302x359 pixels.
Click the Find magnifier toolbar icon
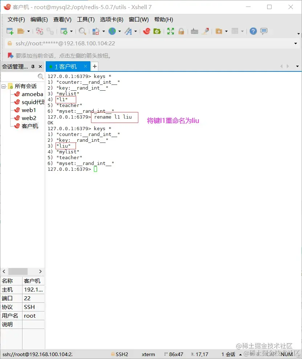[x=82, y=31]
